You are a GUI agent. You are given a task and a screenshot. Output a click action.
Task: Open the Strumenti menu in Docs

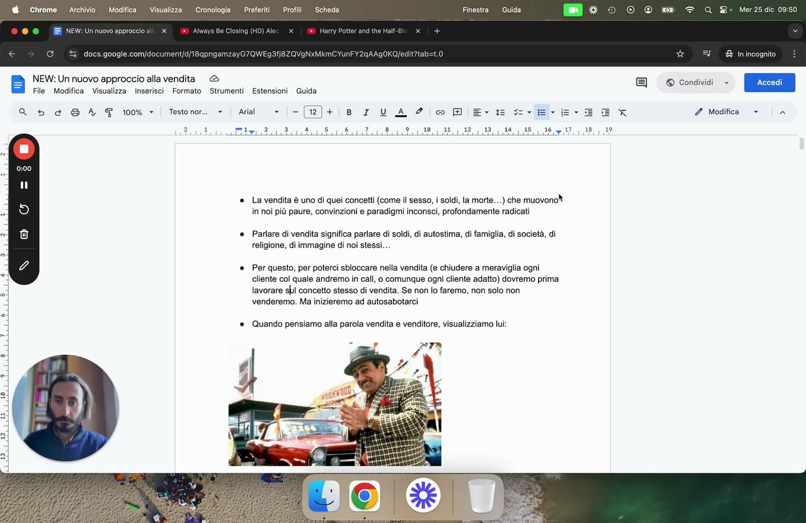(227, 91)
